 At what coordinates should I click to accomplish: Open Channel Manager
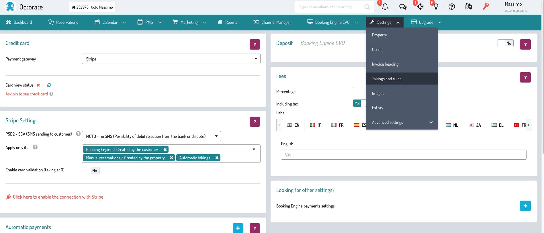coord(272,22)
